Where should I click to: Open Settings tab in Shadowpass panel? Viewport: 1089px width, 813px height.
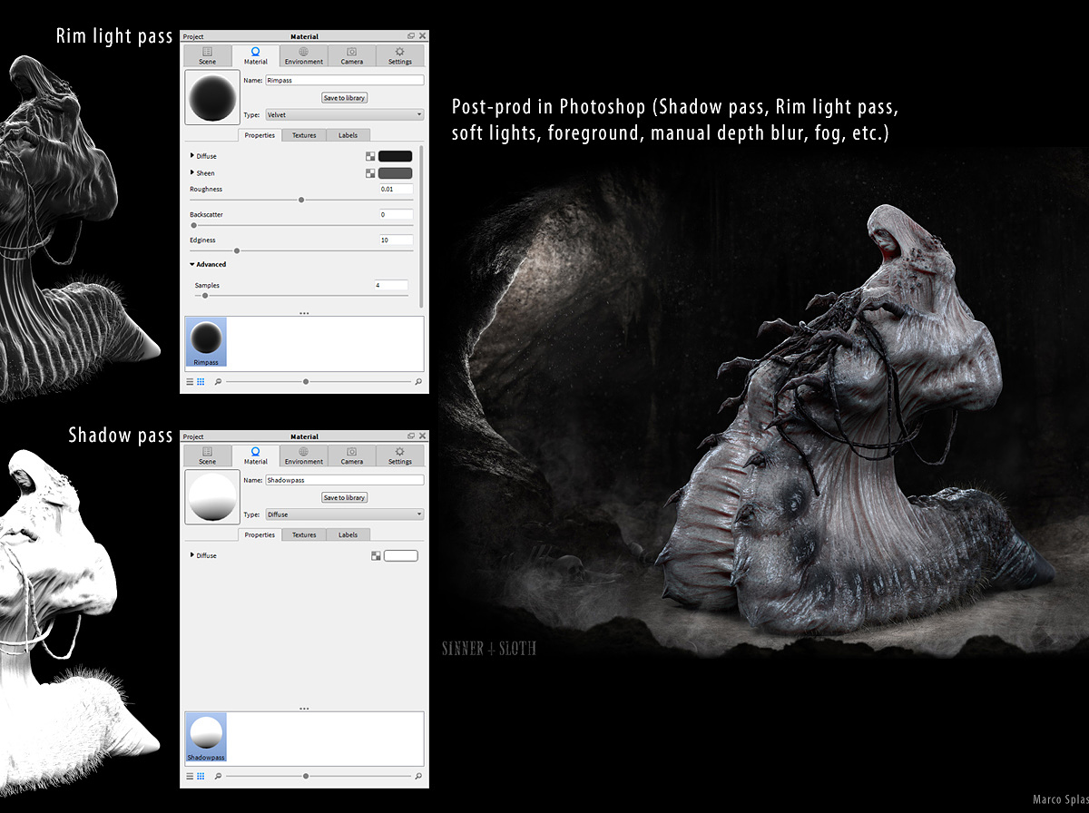coord(399,455)
